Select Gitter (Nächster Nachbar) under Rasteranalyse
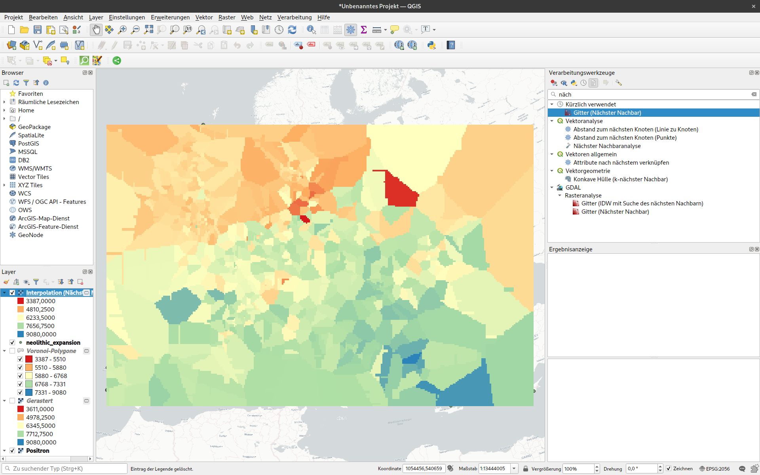The width and height of the screenshot is (760, 475). [615, 212]
